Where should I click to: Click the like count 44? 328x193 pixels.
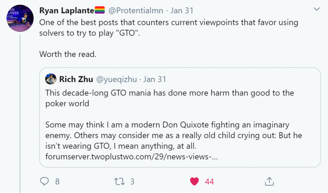click(209, 181)
